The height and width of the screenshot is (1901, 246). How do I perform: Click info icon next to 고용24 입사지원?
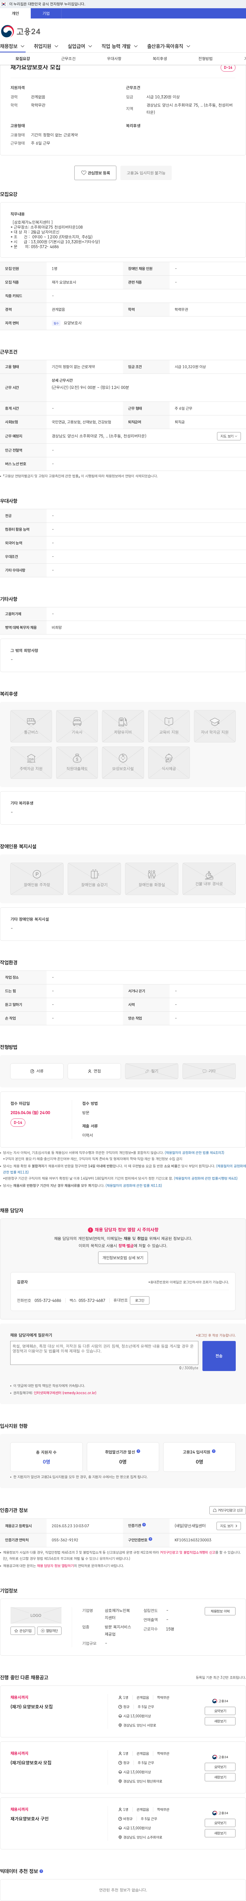pyautogui.click(x=214, y=1451)
